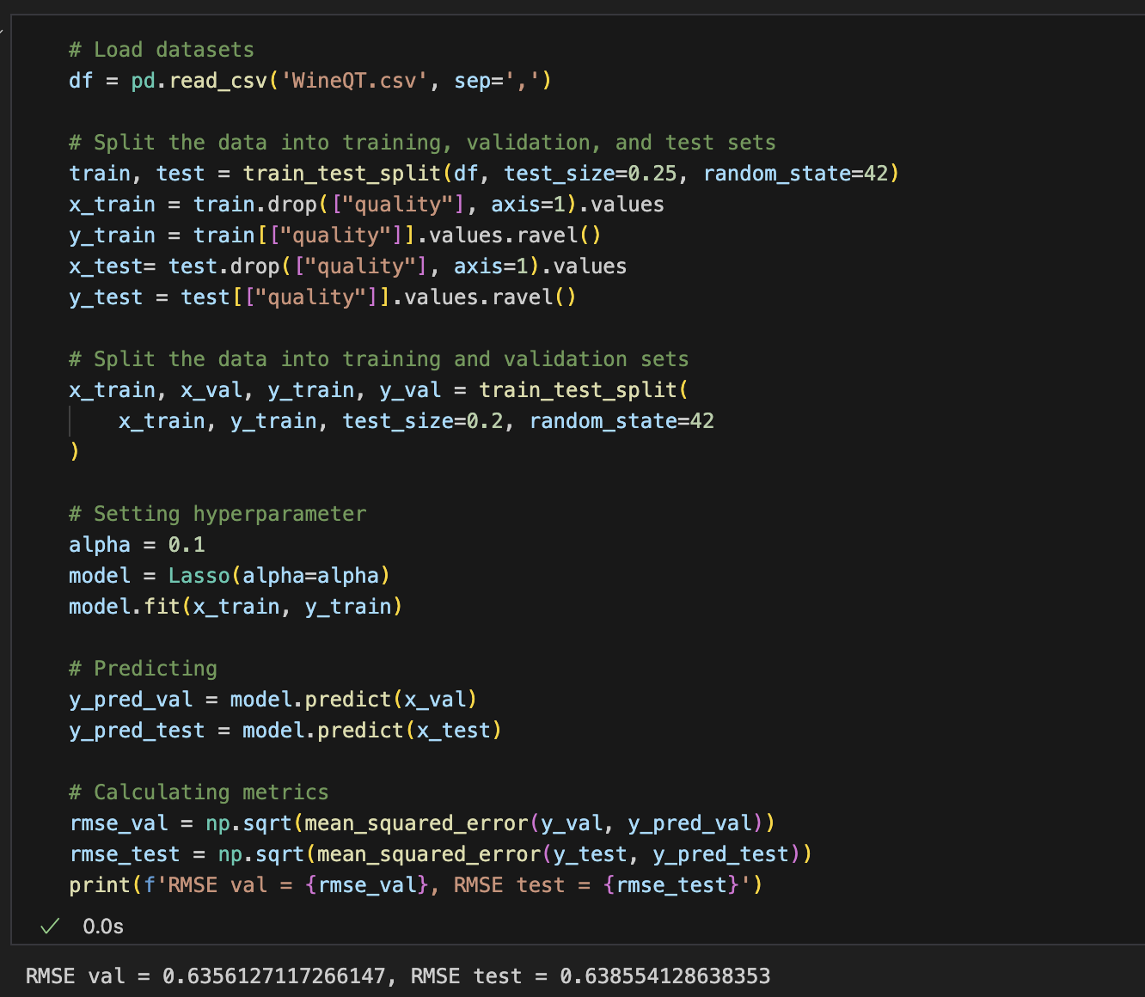Select the output line starting "RMSE val = 0.6356127117266147"
Viewport: 1145px width, 997px height.
tap(398, 976)
